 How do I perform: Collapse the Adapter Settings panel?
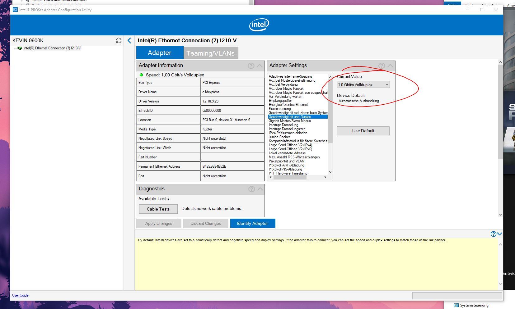pos(390,66)
